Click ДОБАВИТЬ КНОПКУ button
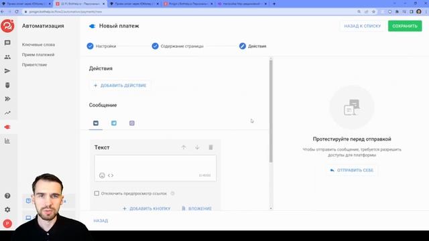429x241 pixels. tap(147, 208)
